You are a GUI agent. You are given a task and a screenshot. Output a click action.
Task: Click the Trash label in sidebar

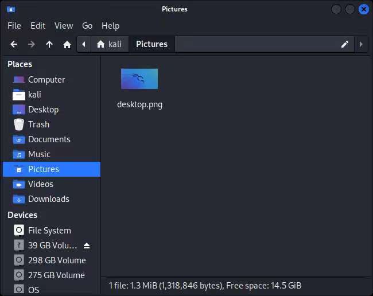click(39, 124)
